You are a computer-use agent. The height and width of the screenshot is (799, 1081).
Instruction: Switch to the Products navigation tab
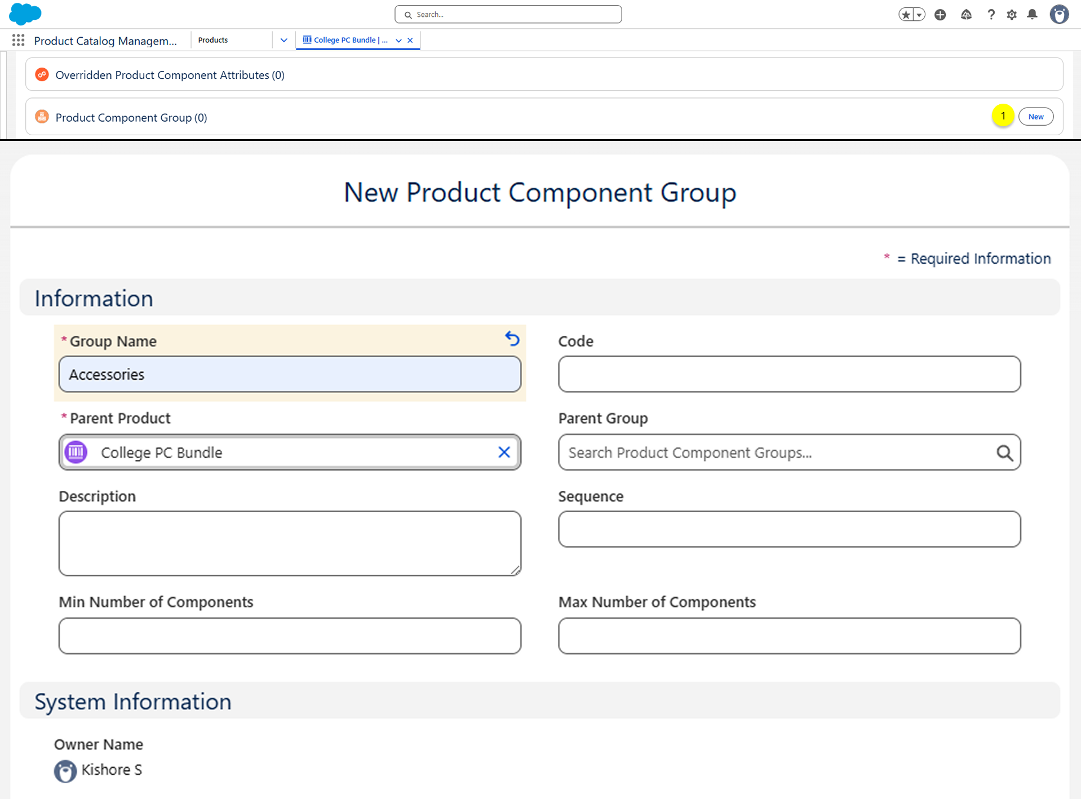point(213,40)
